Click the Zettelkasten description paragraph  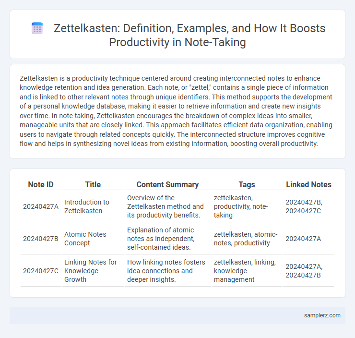tap(176, 111)
